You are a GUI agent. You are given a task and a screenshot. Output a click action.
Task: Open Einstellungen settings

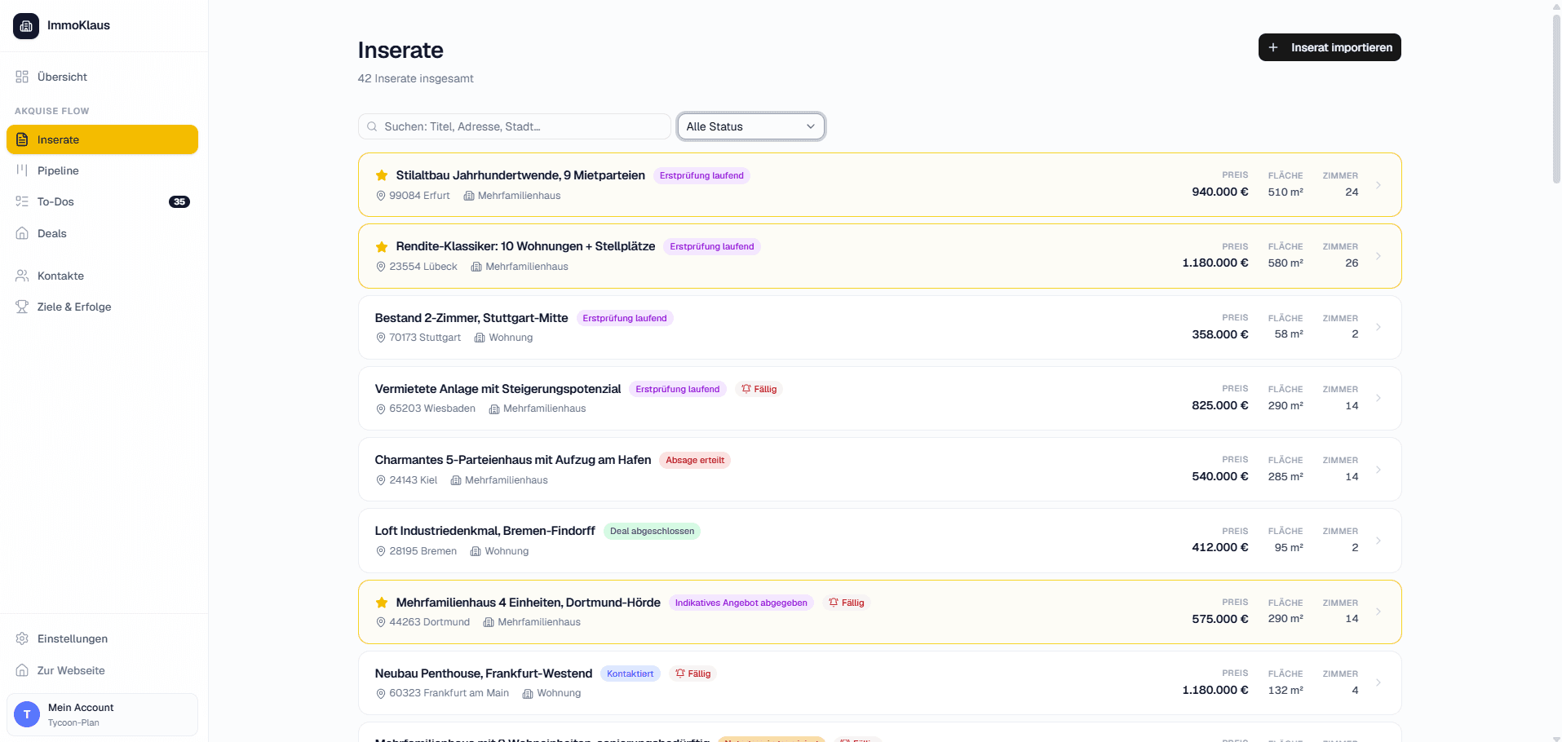pyautogui.click(x=103, y=638)
